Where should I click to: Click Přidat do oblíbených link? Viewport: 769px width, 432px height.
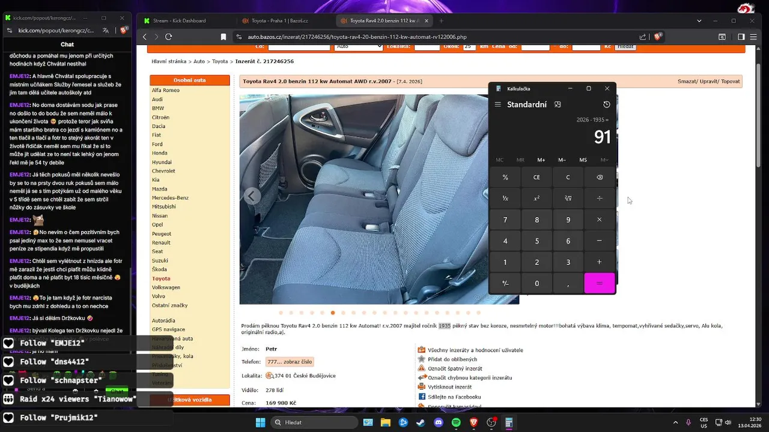pos(452,359)
